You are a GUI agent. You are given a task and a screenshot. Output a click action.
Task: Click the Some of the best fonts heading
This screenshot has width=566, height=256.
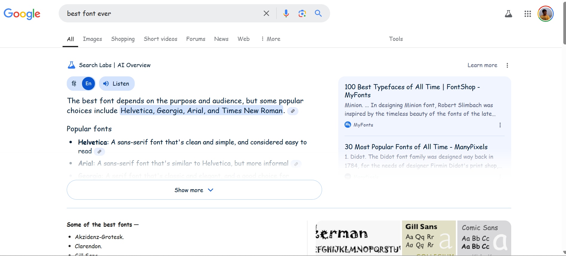tap(103, 225)
